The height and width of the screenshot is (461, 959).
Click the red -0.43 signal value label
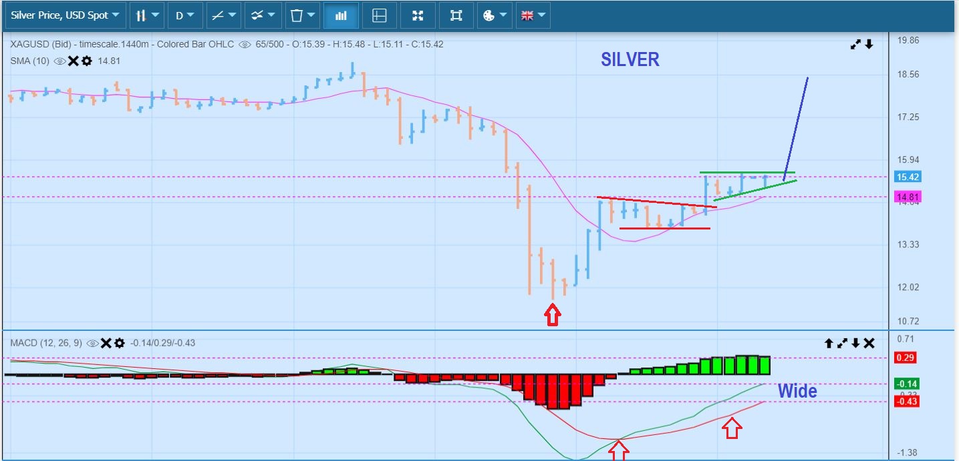click(906, 401)
